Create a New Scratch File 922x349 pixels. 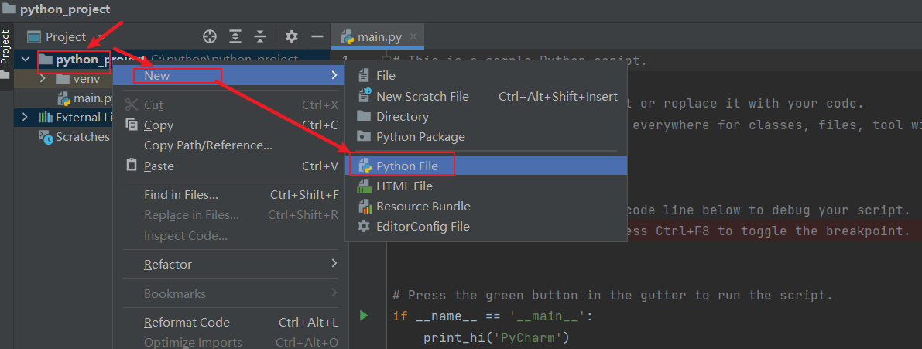coord(485,96)
